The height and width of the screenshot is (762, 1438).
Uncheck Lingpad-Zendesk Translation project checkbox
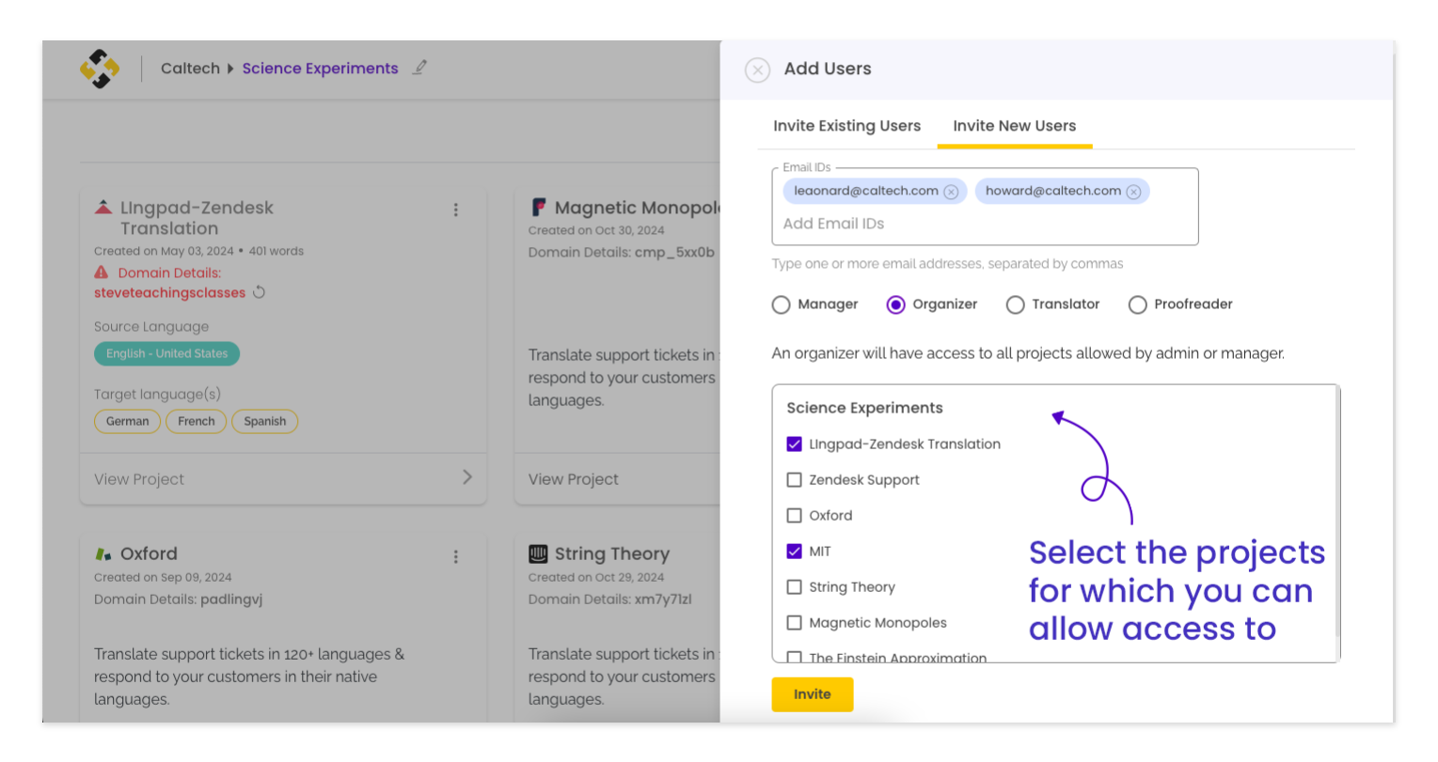click(x=794, y=444)
